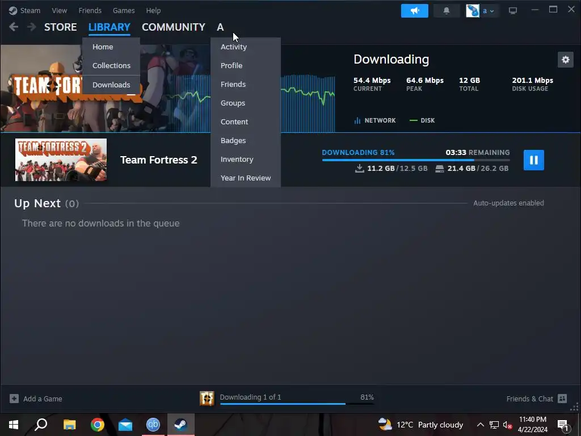Click the bottom Downloading 1 of 1 progress bar
Image resolution: width=581 pixels, height=436 pixels.
click(x=297, y=404)
